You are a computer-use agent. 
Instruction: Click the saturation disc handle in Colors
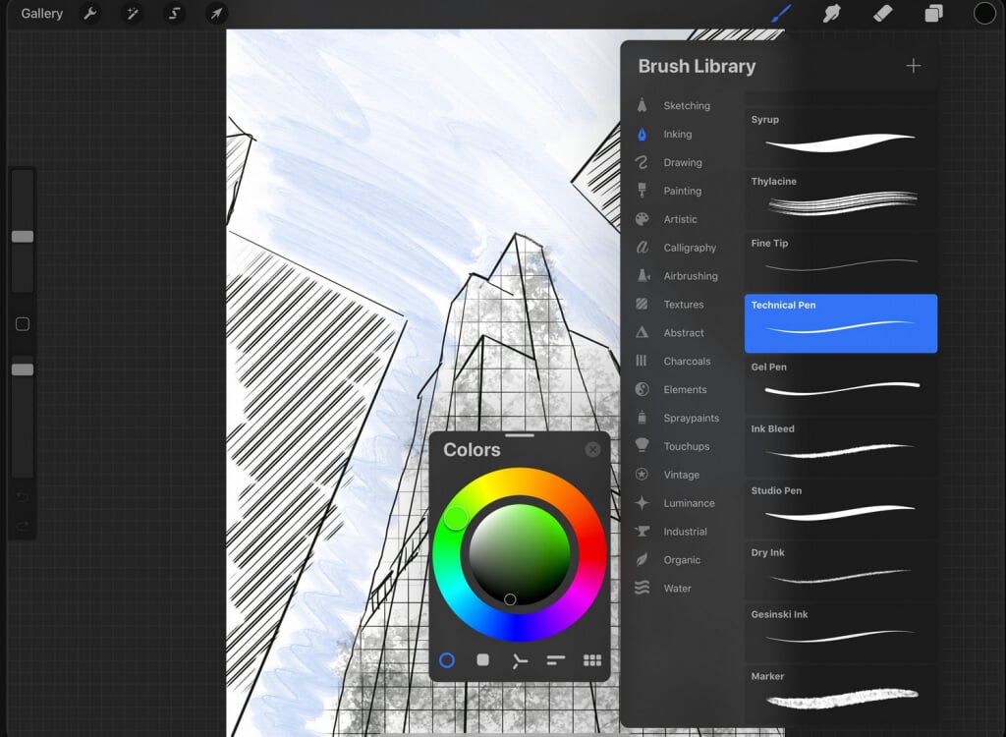pyautogui.click(x=510, y=599)
